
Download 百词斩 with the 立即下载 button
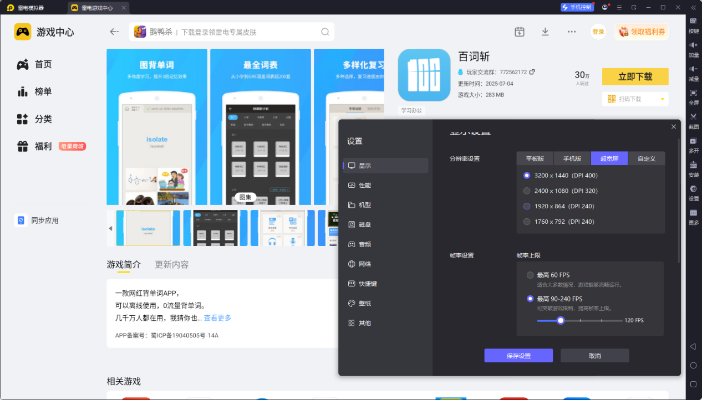[x=635, y=76]
